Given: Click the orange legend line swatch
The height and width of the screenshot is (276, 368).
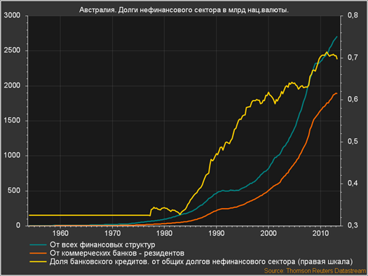Looking at the screenshot, I should point(38,254).
